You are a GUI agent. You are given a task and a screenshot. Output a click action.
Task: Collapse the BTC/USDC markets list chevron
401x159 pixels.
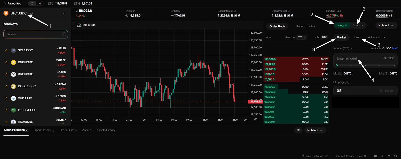point(64,13)
